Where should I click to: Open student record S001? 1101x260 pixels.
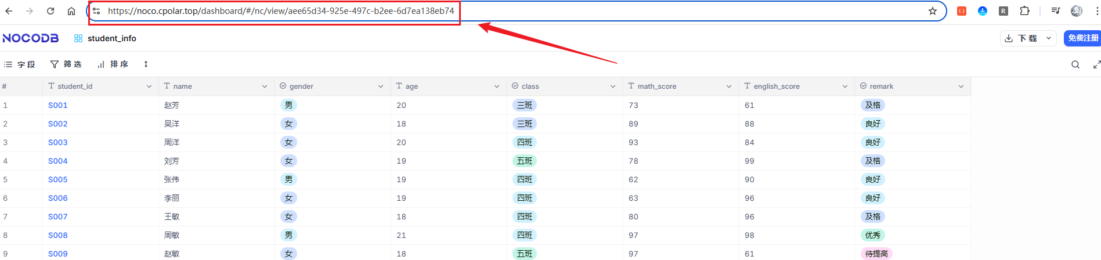[58, 105]
